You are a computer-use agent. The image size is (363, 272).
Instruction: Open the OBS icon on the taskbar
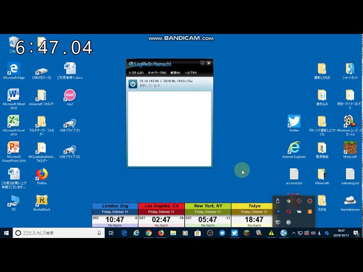coord(210,233)
